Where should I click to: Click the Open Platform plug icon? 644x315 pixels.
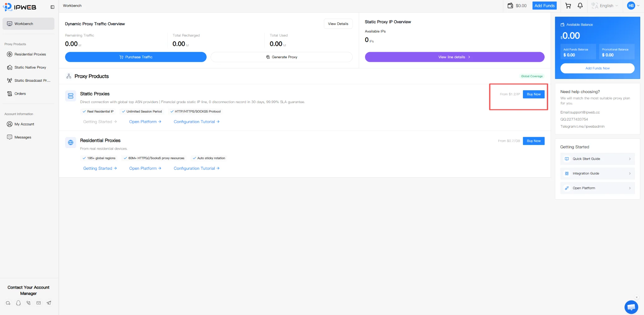point(567,188)
